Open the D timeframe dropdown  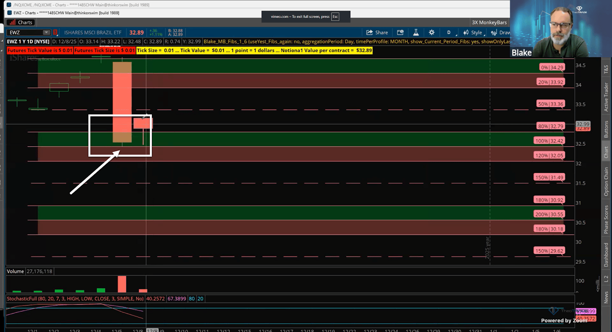click(x=449, y=33)
